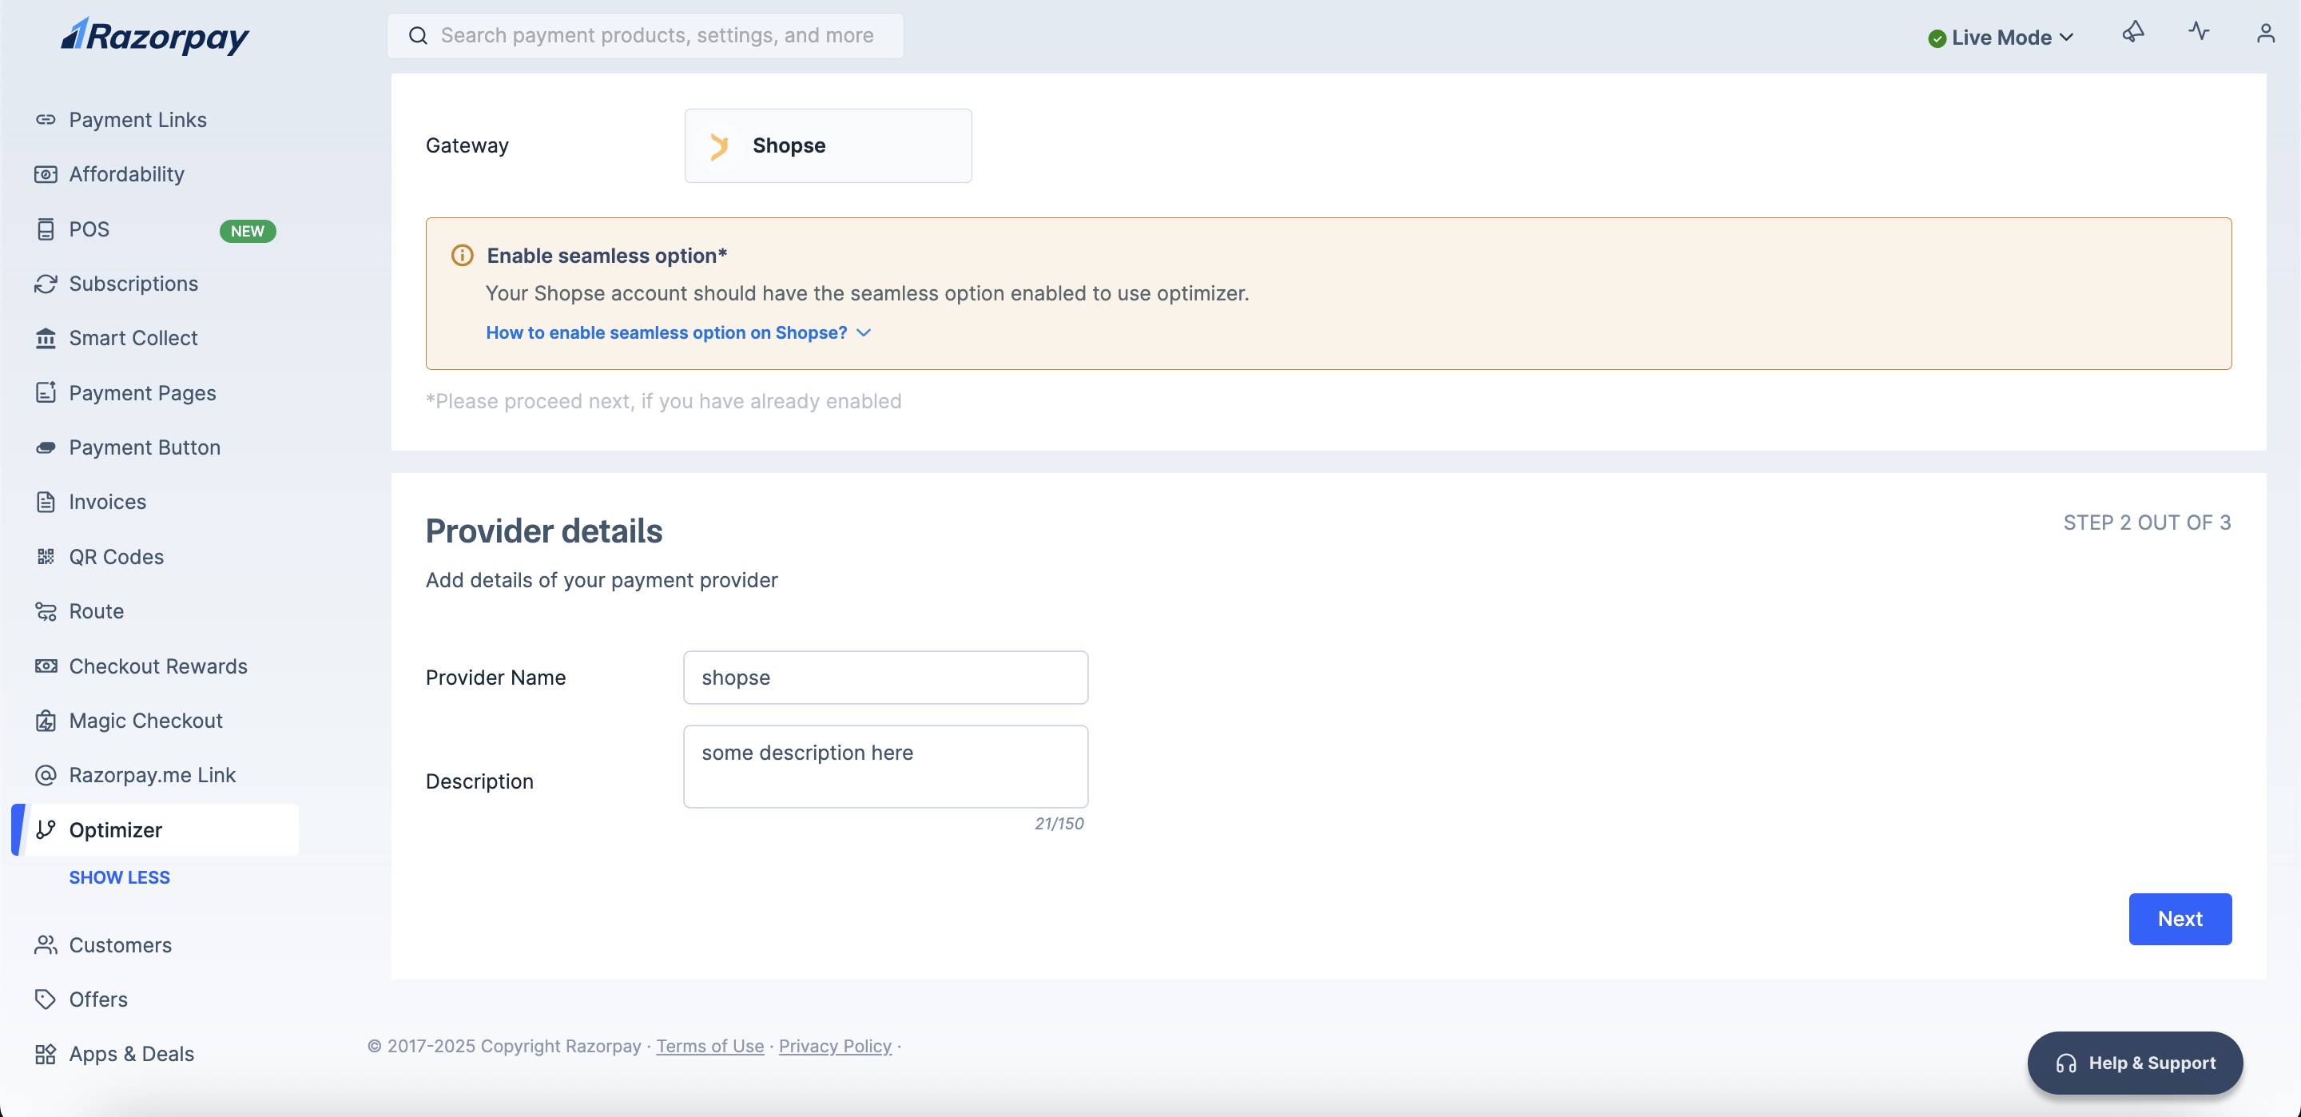Click the Smart Collect bank icon

46,339
